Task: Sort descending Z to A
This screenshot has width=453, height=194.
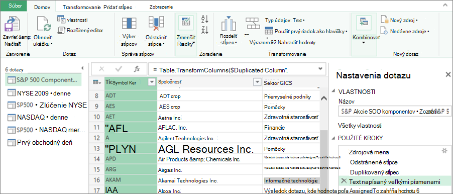Action: [205, 30]
